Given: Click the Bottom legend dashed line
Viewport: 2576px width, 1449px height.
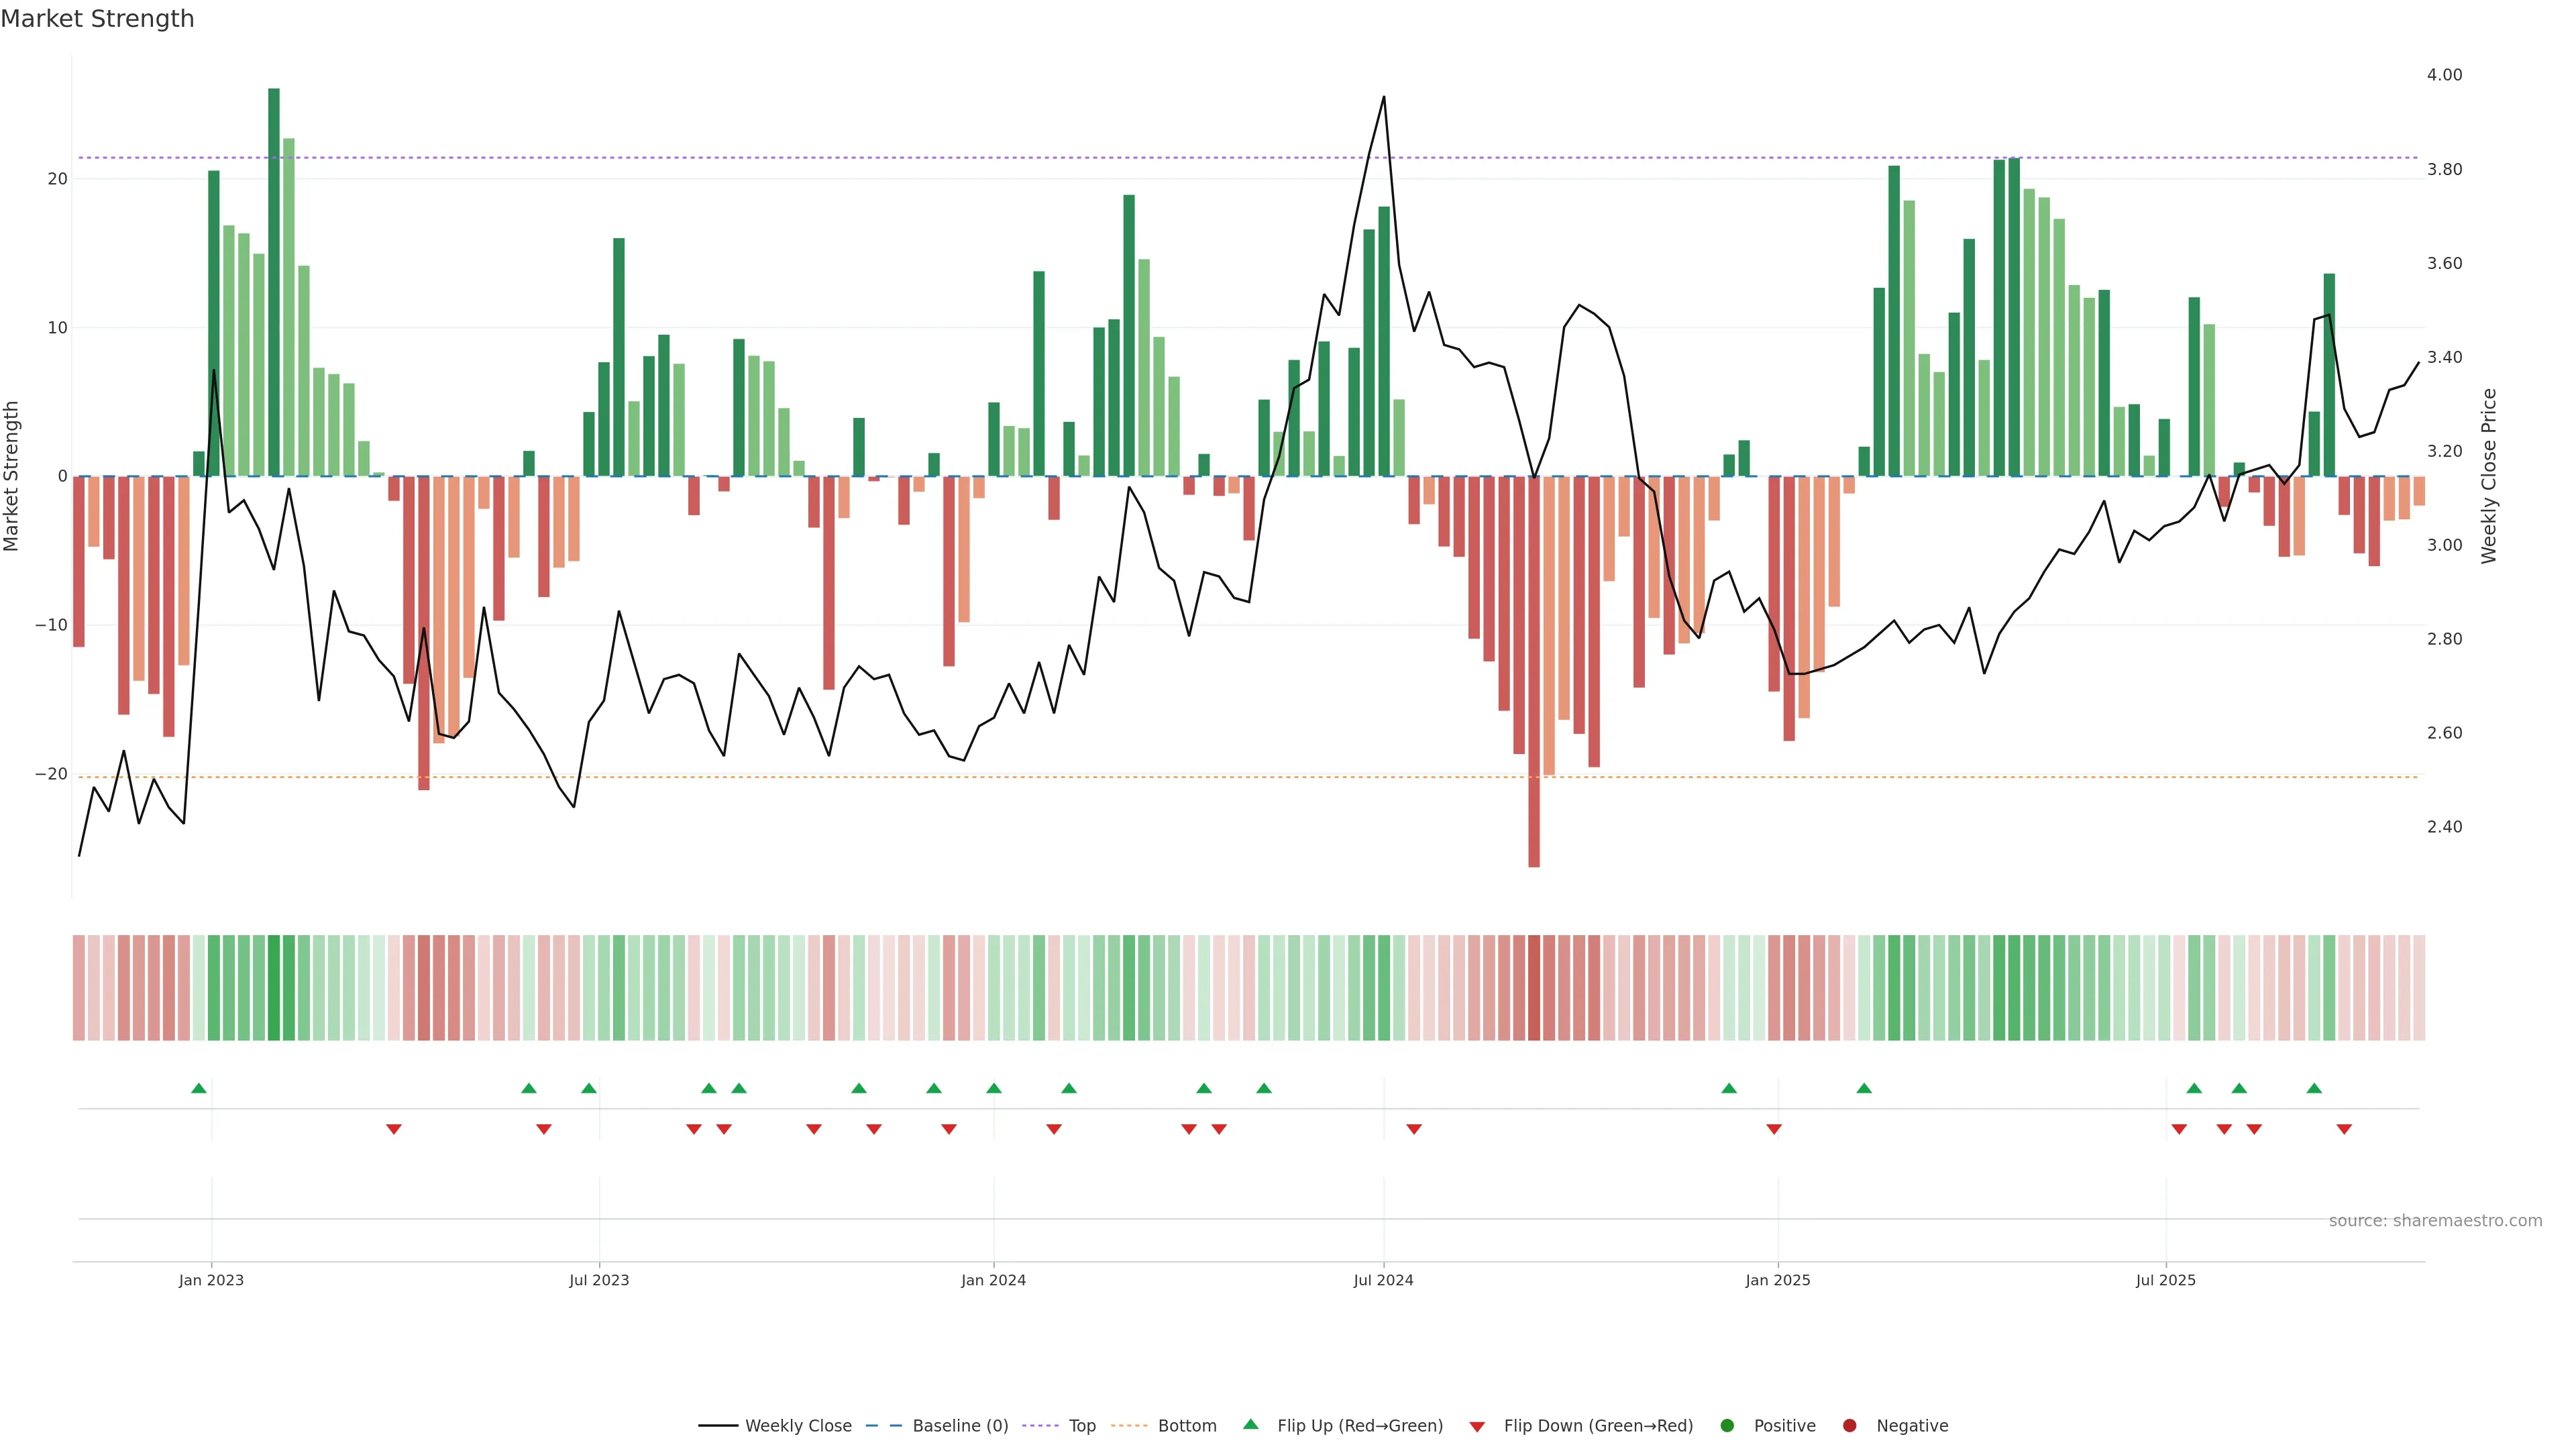Looking at the screenshot, I should pos(1129,1426).
